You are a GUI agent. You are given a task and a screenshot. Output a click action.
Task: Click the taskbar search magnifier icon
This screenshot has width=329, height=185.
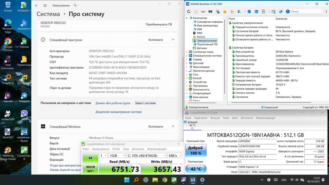tap(137, 180)
